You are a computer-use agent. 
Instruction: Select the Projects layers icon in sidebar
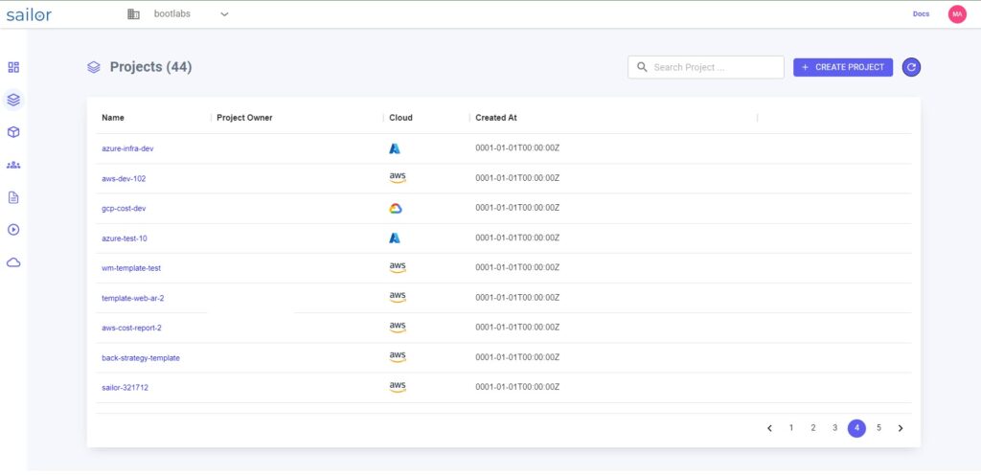[x=13, y=99]
